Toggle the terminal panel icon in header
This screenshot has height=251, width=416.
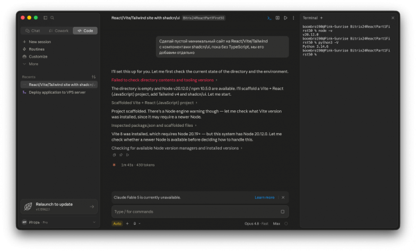pos(269,18)
